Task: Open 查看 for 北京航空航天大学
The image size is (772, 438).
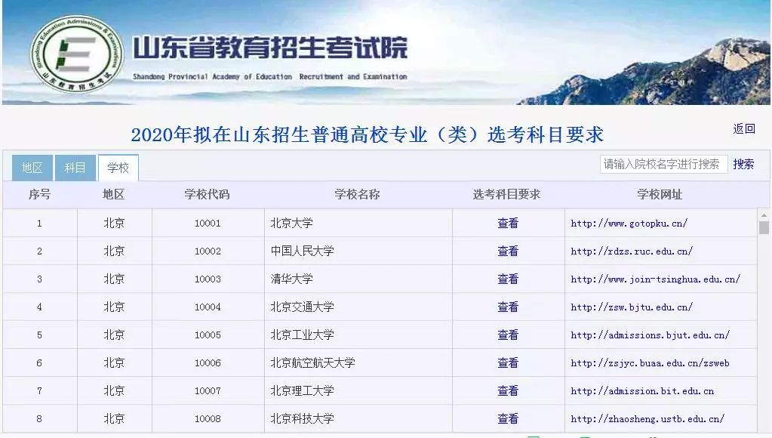Action: pos(508,363)
